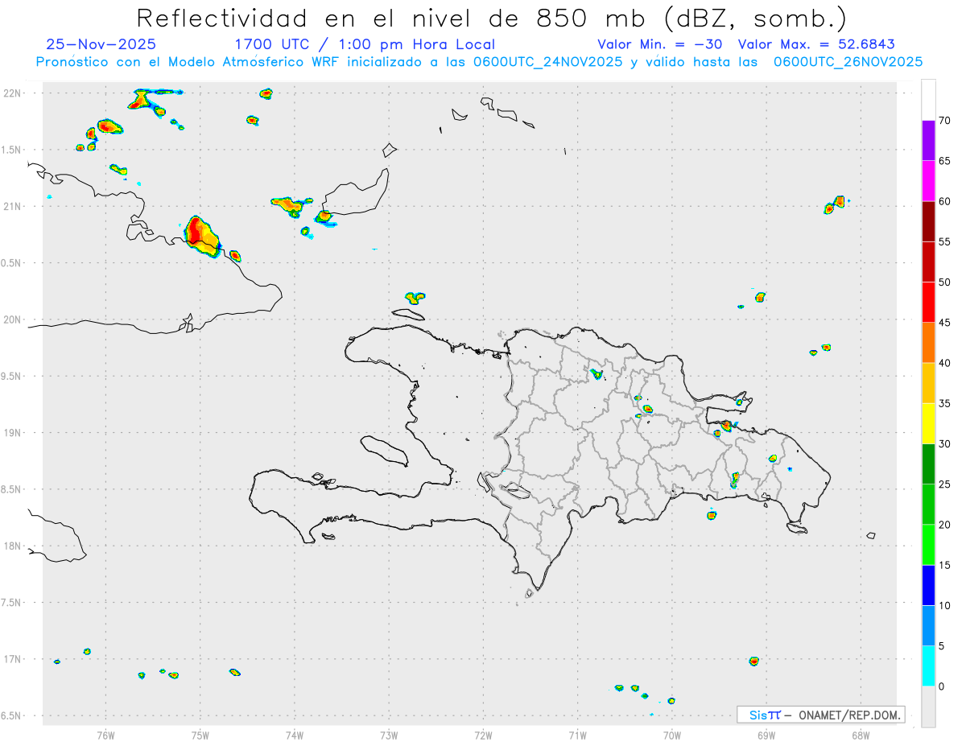This screenshot has width=966, height=746.
Task: Pick the purple 65–70 dBZ color bar segment
Action: 928,141
